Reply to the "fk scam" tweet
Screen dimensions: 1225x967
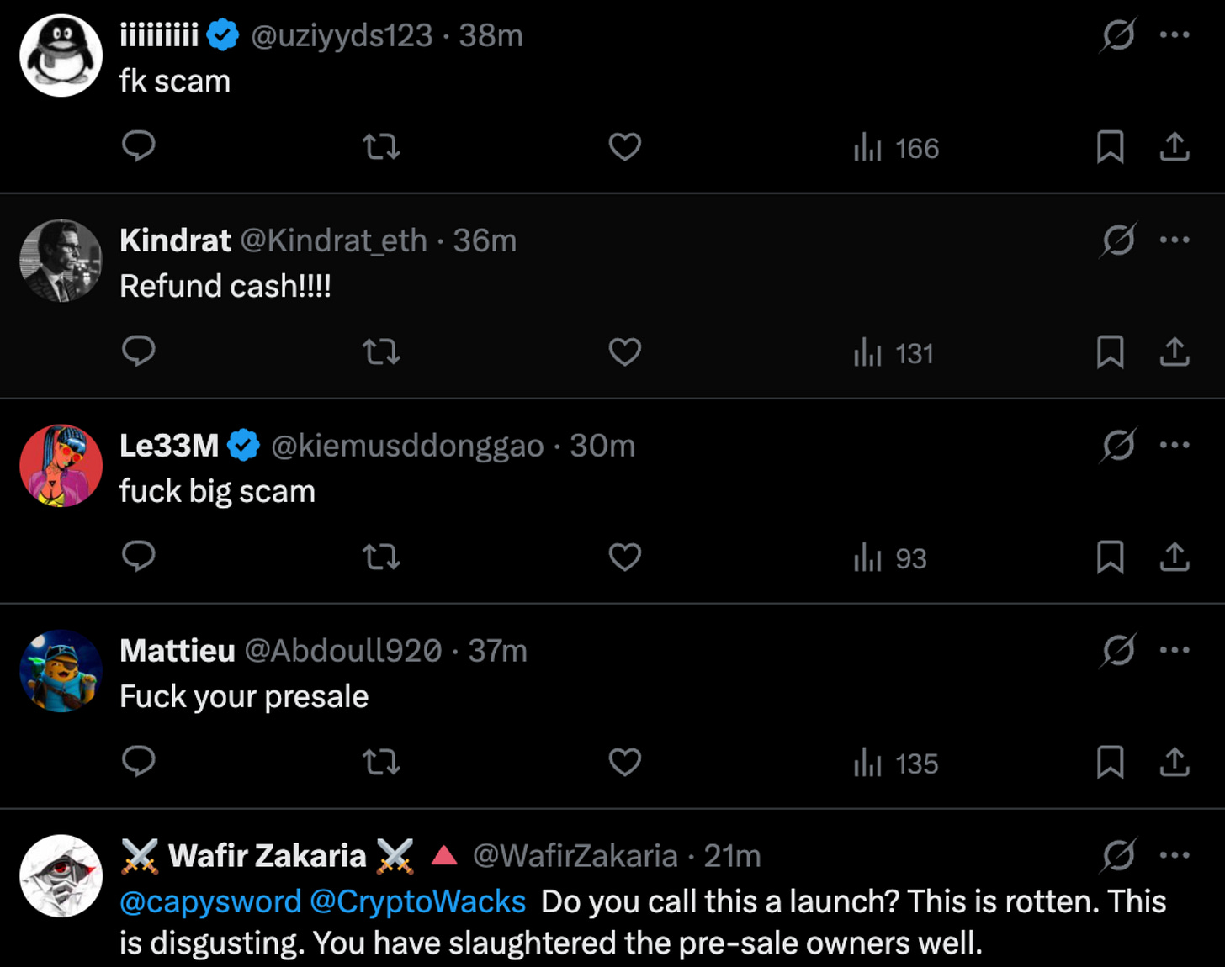(x=139, y=146)
